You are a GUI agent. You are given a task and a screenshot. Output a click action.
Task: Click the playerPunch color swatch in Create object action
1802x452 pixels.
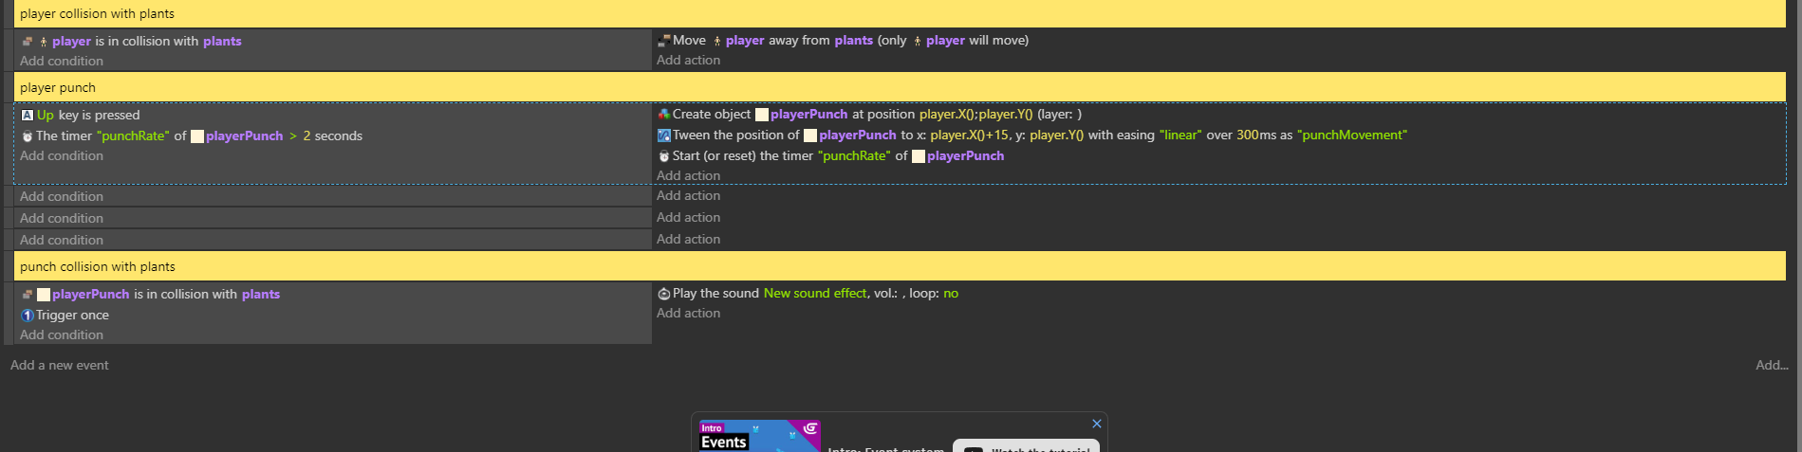[762, 115]
